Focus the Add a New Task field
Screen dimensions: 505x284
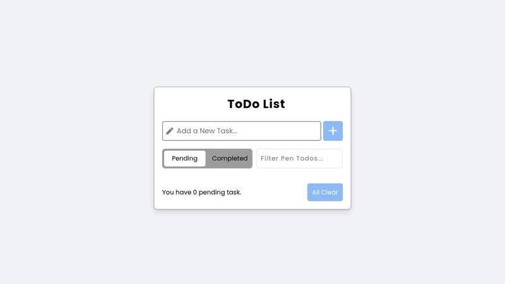[242, 131]
